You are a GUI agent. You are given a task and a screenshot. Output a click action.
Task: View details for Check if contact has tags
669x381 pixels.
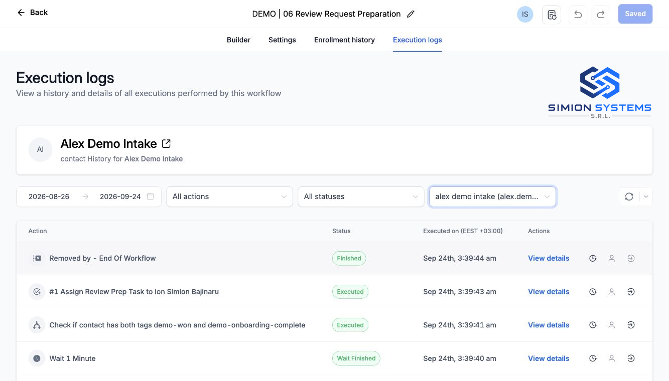(x=549, y=325)
